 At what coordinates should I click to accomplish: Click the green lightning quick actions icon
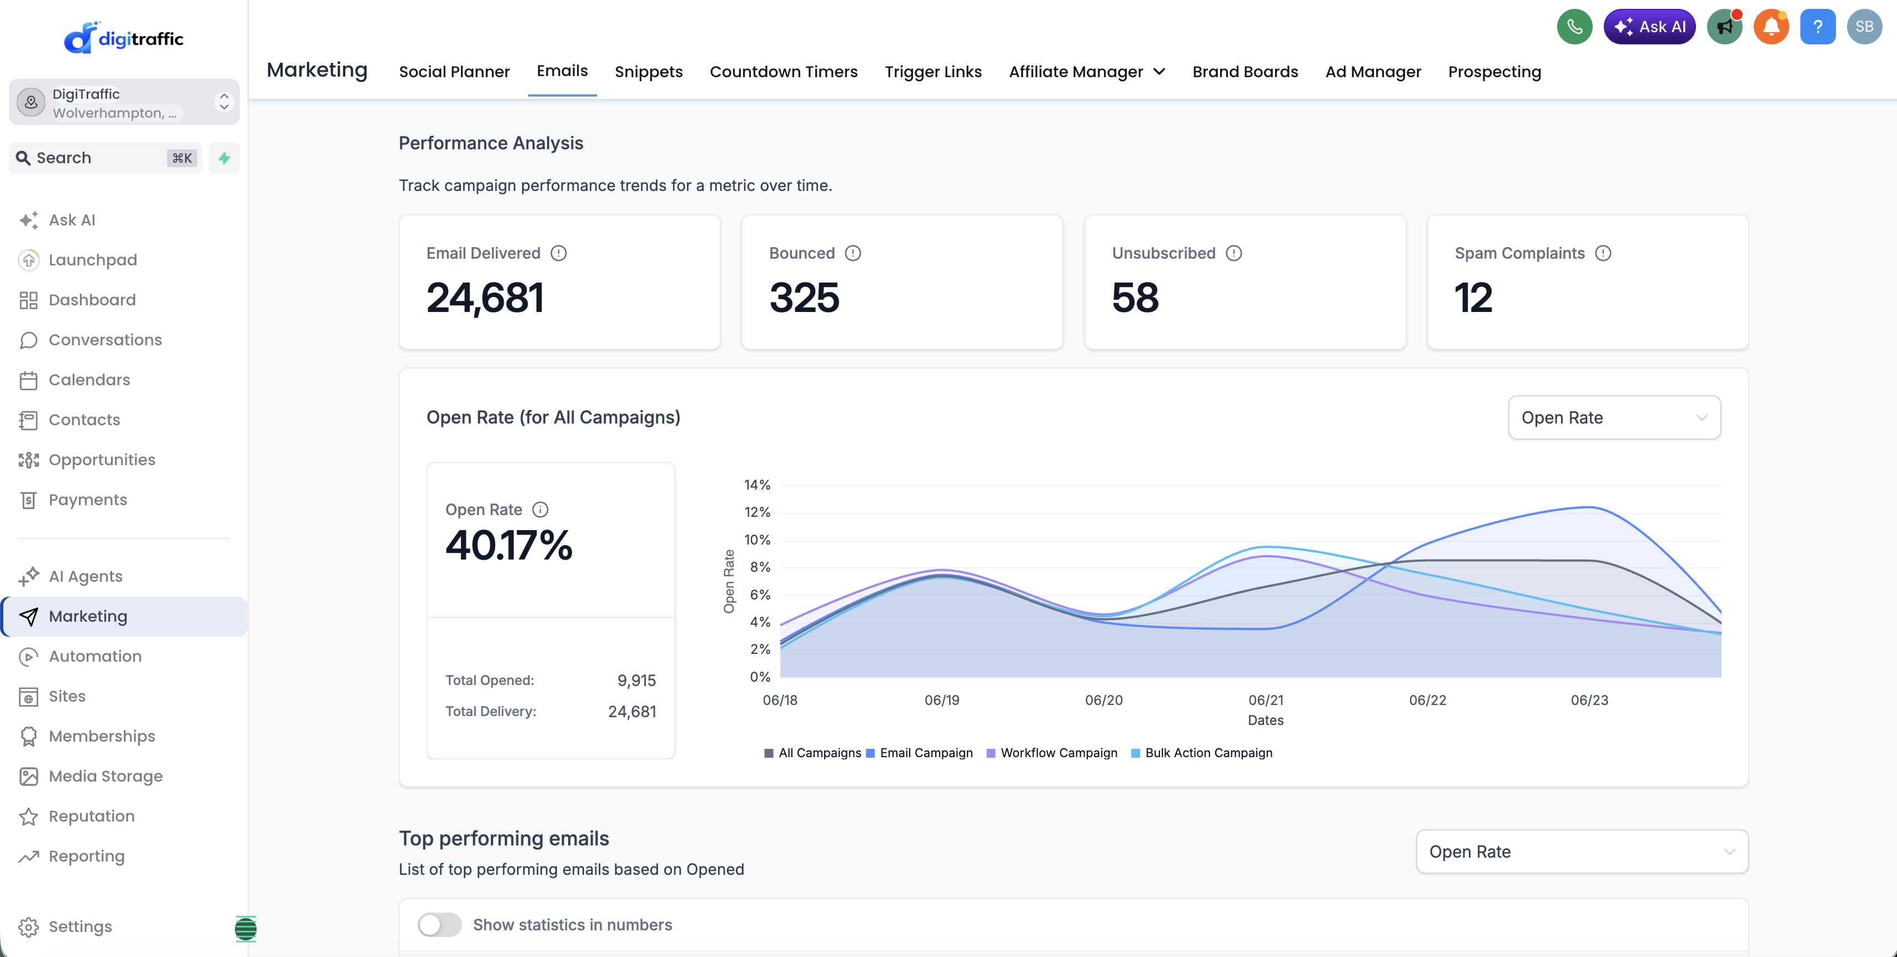224,158
